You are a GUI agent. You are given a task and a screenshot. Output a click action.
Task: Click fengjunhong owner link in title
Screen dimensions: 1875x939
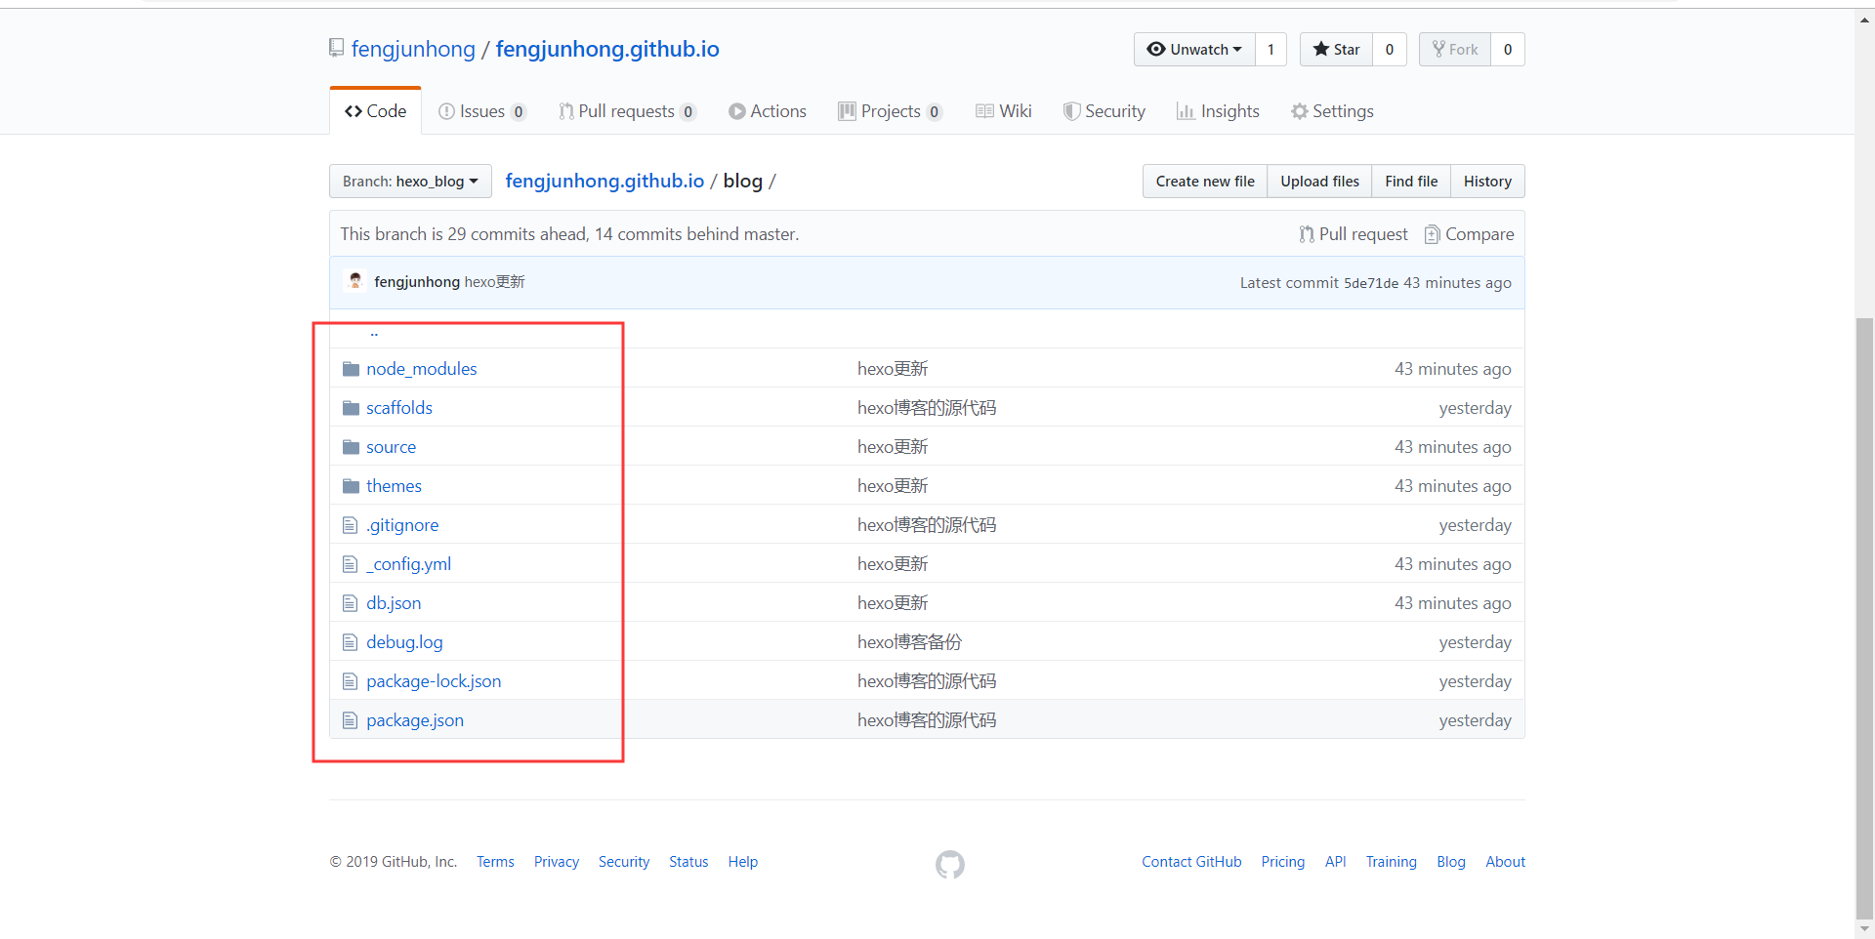(413, 49)
